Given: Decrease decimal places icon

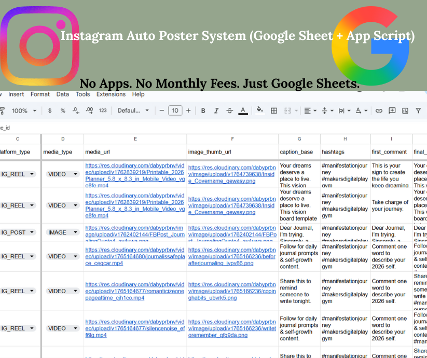Looking at the screenshot, I should [x=76, y=111].
